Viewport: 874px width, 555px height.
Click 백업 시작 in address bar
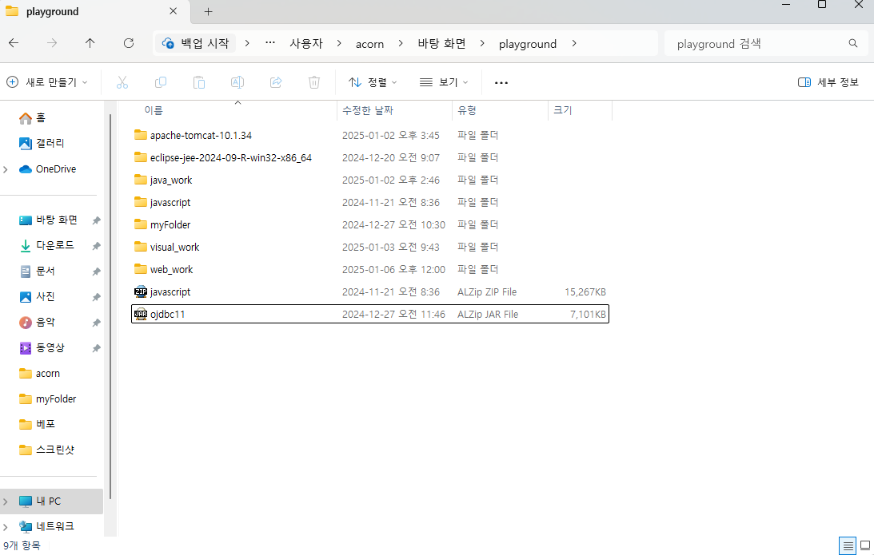196,43
